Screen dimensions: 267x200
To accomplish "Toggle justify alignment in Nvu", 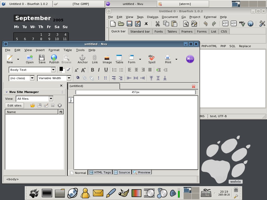I will coord(150,70).
